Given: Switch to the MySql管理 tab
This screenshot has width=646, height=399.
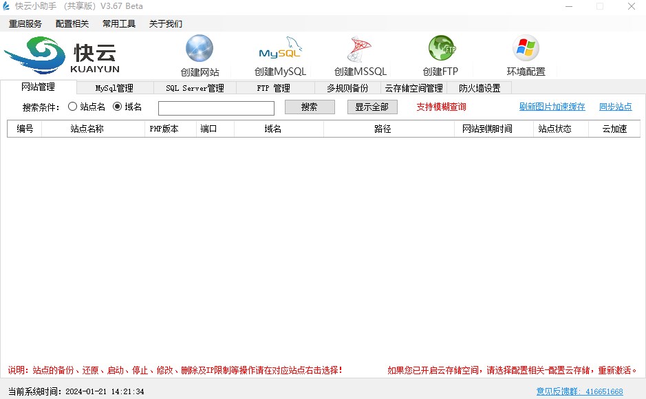Looking at the screenshot, I should click(115, 87).
